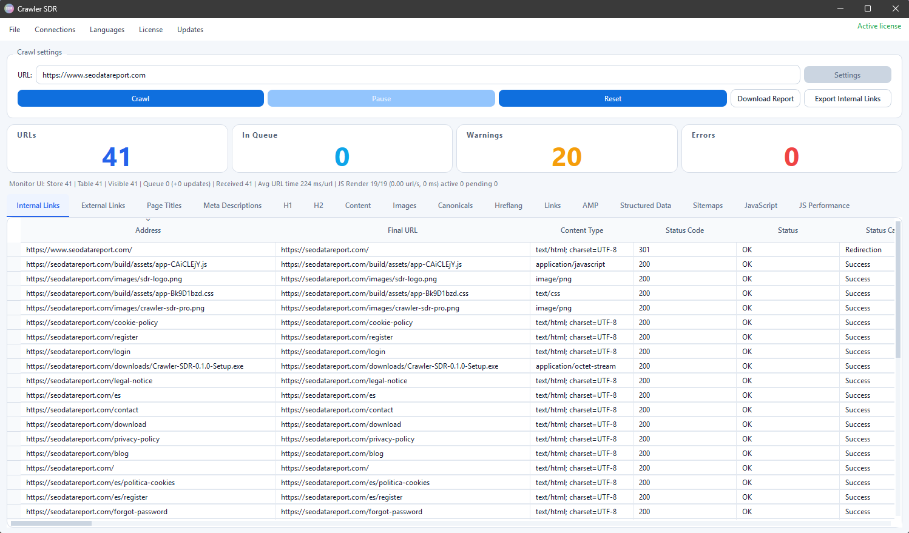The height and width of the screenshot is (533, 909).
Task: Click the vertical table scrollbar
Action: click(x=898, y=289)
